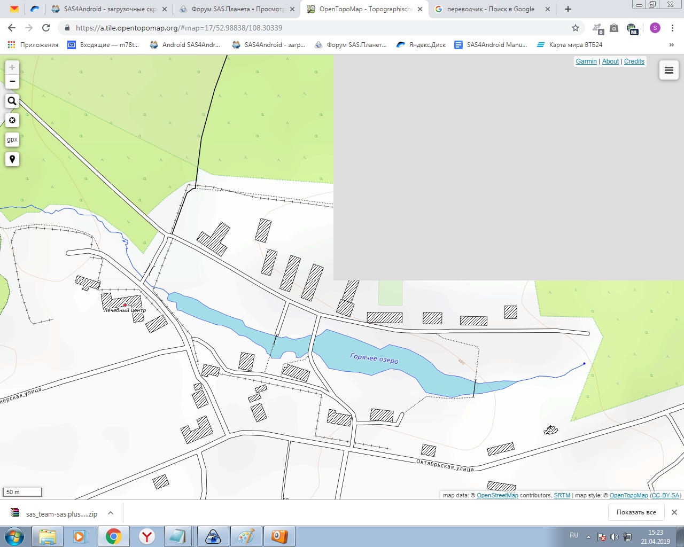
Task: Zoom in on the map
Action: click(12, 67)
